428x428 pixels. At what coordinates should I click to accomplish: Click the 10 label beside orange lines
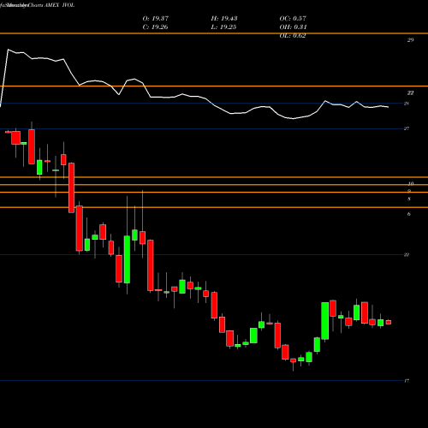click(411, 184)
